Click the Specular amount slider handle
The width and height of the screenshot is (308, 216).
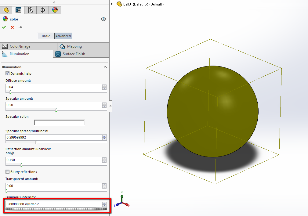click(x=56, y=110)
